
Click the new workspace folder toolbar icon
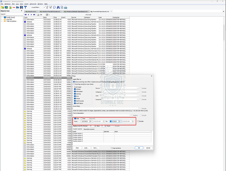3,7
